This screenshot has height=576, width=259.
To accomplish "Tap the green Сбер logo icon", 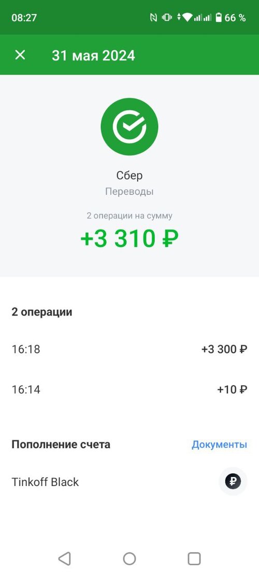I will click(x=129, y=126).
